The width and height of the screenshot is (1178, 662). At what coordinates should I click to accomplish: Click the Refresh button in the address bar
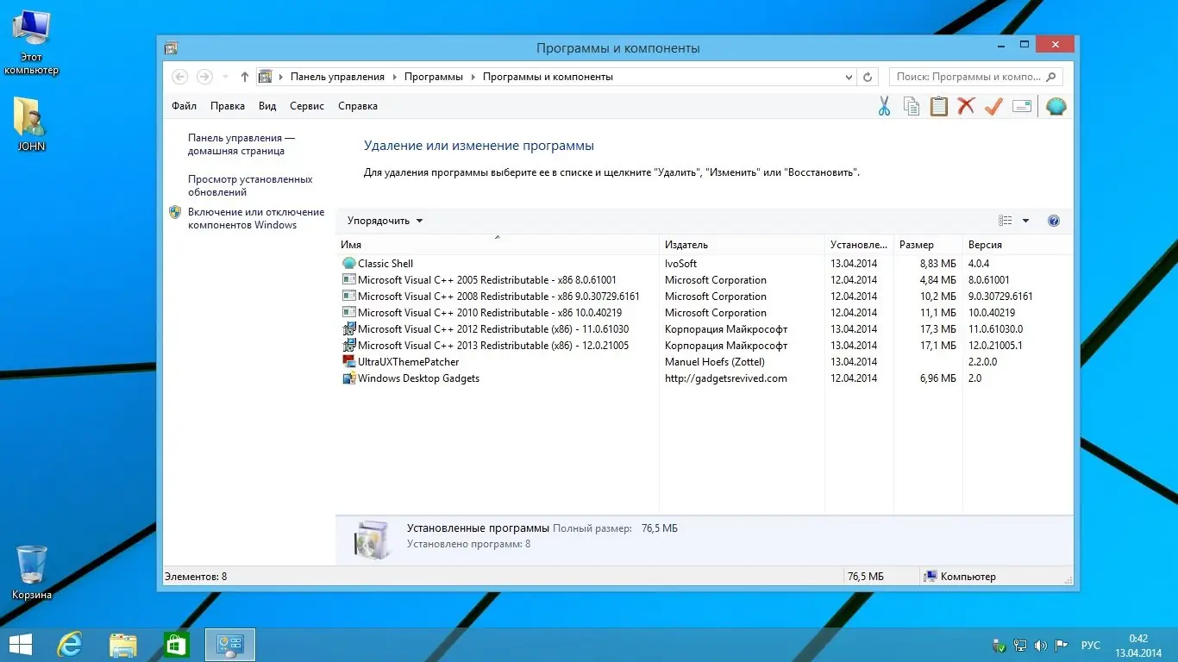[x=868, y=77]
